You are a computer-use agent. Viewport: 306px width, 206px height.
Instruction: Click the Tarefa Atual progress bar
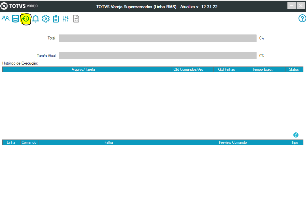(158, 56)
